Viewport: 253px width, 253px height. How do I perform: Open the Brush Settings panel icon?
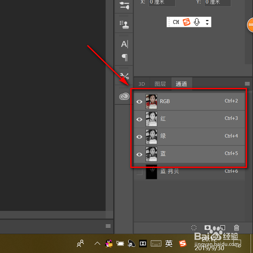coord(124,5)
